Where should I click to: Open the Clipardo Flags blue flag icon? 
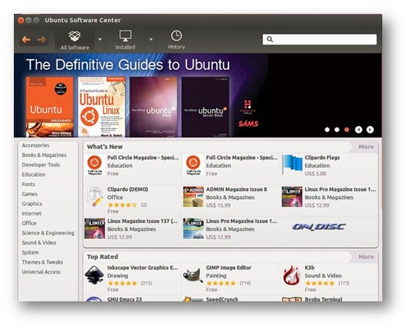(292, 165)
